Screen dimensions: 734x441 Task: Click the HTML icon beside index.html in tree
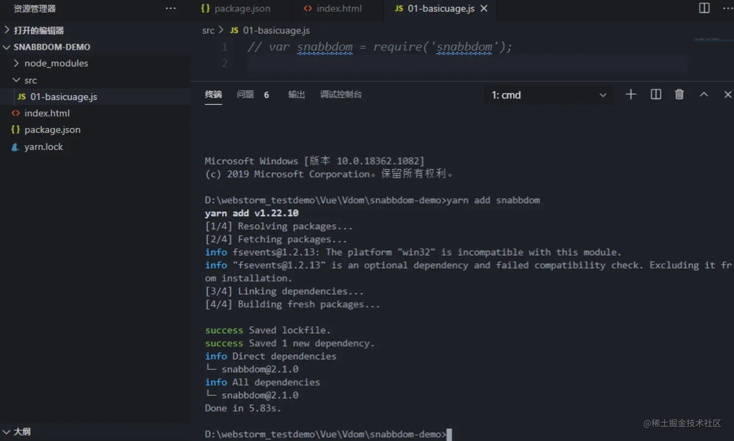pos(16,113)
